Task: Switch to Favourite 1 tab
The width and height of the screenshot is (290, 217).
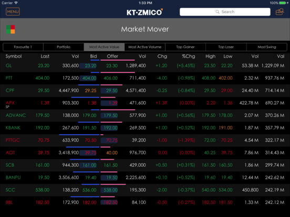Action: pyautogui.click(x=23, y=47)
